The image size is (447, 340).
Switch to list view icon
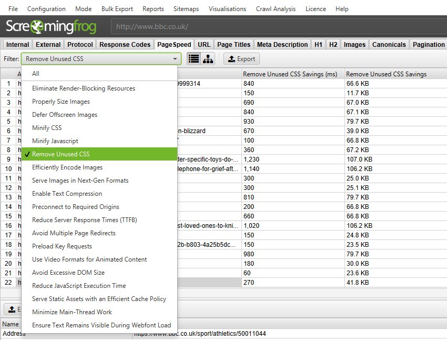pyautogui.click(x=194, y=59)
